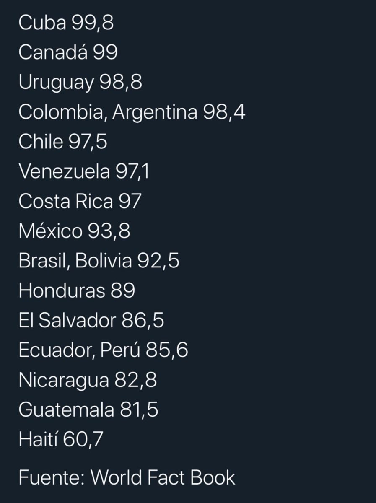Viewport: 376px width, 503px height.
Task: Select the World Fact Book source text
Action: pos(163,477)
